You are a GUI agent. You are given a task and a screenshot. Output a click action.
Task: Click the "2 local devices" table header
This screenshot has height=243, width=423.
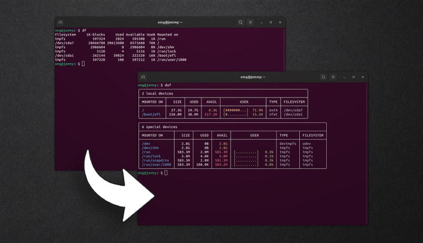pyautogui.click(x=158, y=93)
